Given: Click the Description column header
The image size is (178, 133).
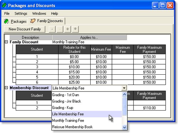Looking at the screenshot, I should pos(31,37).
